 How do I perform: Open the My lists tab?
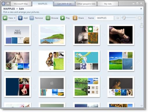point(108,4)
